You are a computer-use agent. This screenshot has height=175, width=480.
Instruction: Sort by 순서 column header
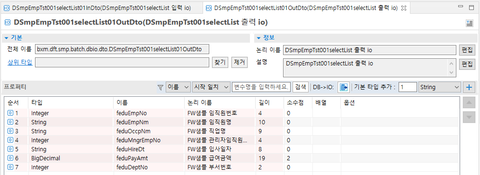click(16, 102)
